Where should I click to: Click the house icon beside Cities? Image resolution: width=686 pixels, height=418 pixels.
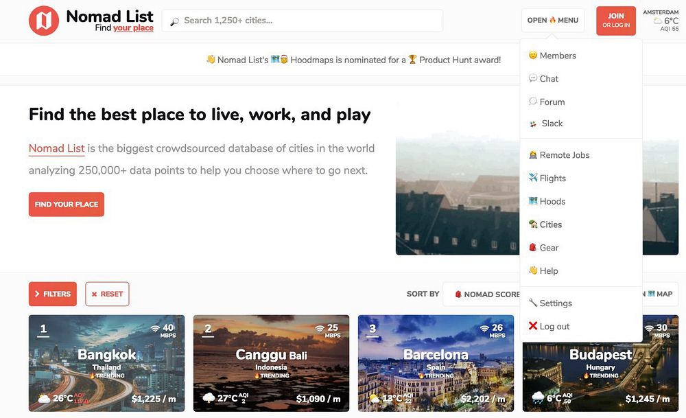532,224
